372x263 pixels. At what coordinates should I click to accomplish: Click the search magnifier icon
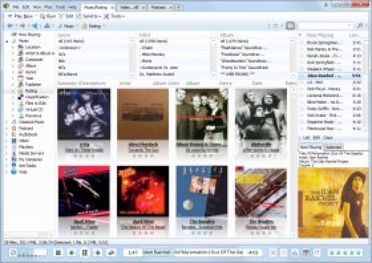[x=360, y=25]
